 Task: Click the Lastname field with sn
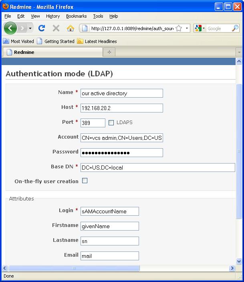click(110, 241)
